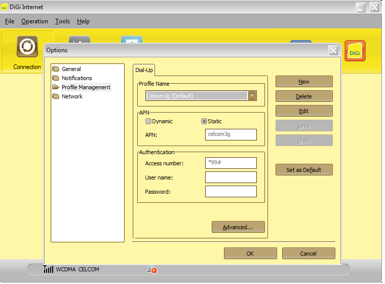
Task: Open the File menu
Action: (10, 21)
